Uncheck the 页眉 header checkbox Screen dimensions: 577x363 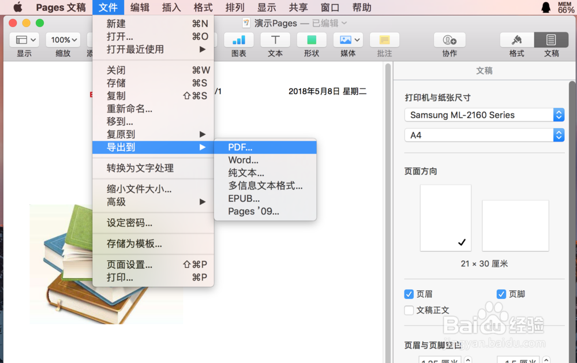(409, 294)
